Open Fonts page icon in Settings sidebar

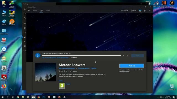click(25, 42)
